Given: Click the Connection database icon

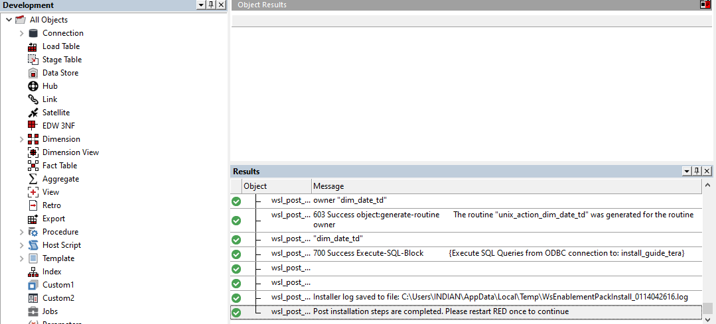Looking at the screenshot, I should (33, 33).
